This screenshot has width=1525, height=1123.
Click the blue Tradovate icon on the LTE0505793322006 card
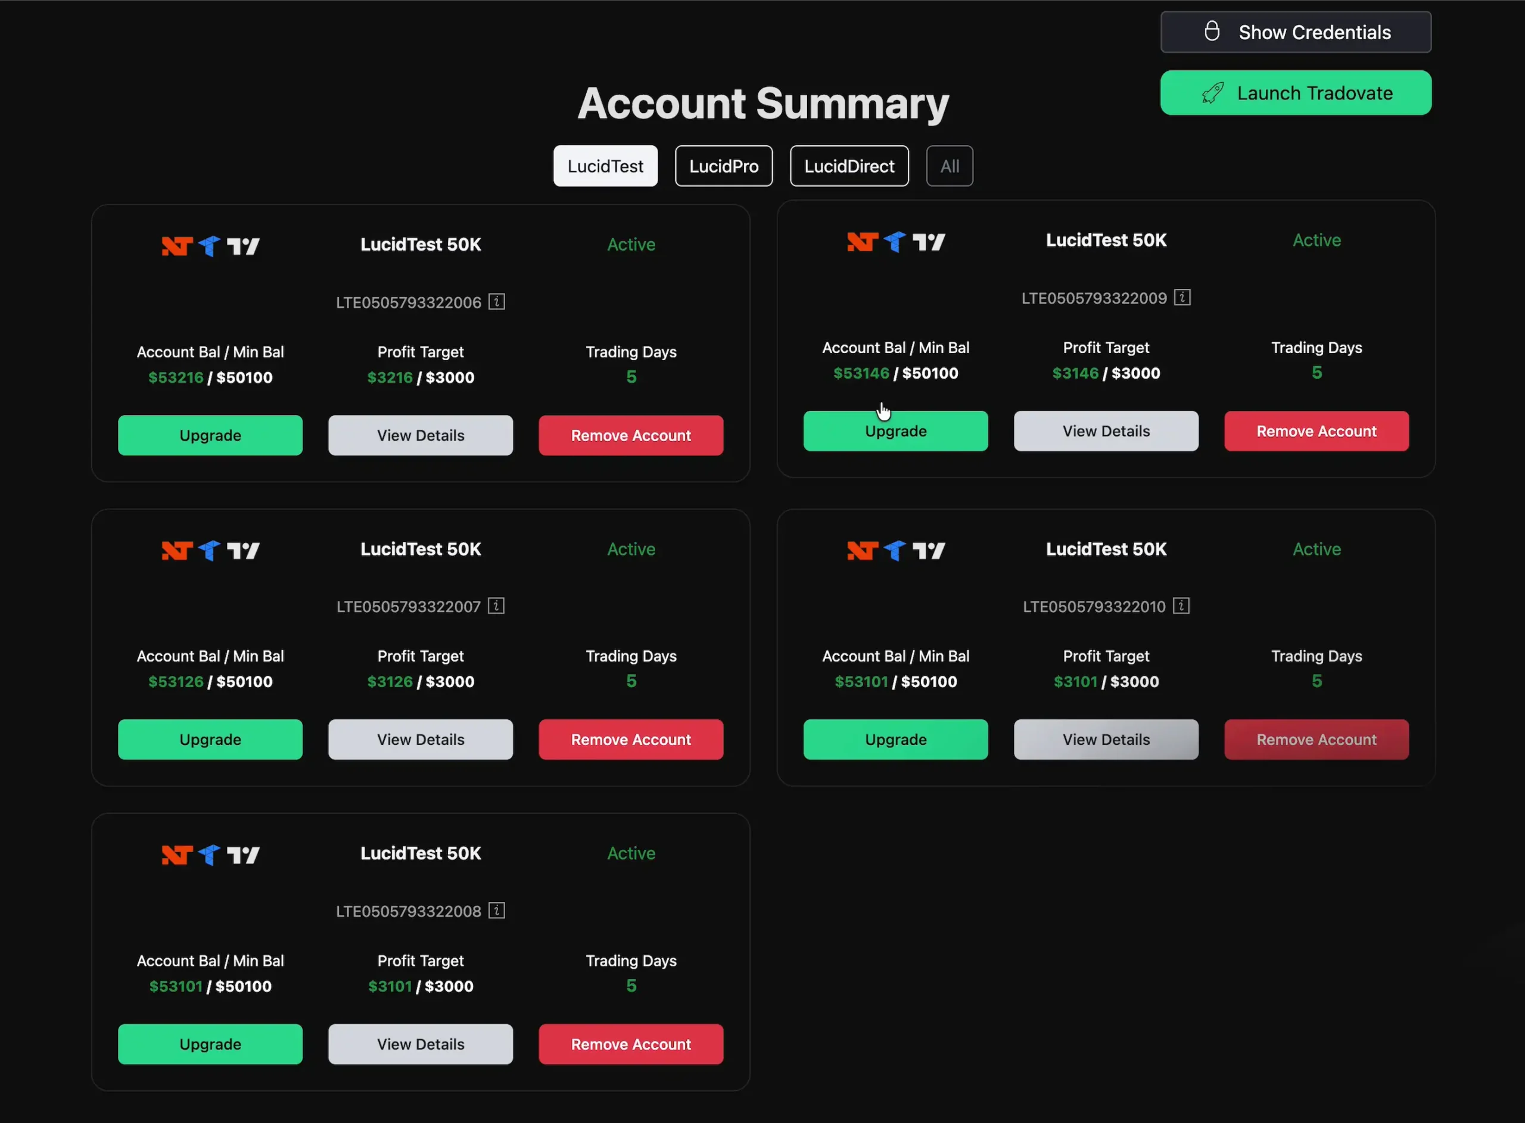[x=210, y=246]
